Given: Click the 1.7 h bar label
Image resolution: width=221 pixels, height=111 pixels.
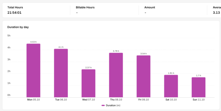Looking at the screenshot, I should [199, 75].
